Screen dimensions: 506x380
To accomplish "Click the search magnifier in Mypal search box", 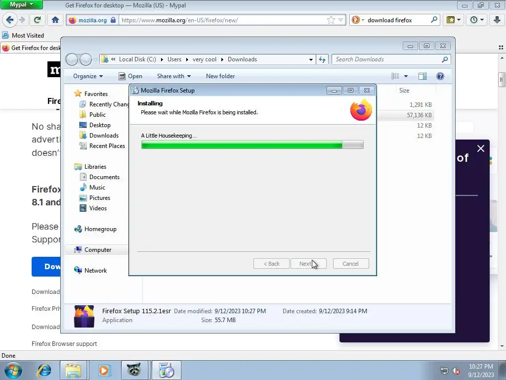I will 434,20.
